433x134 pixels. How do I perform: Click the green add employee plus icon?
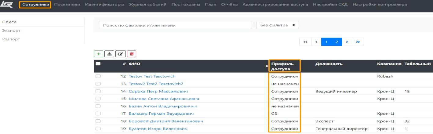(99, 54)
